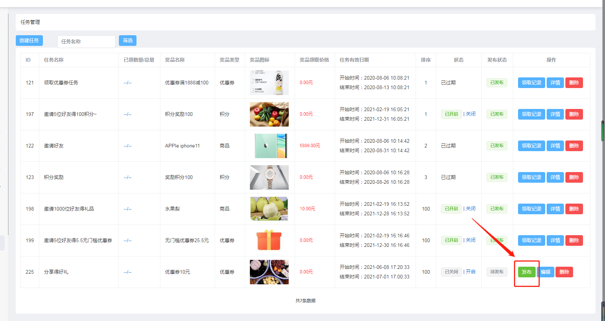This screenshot has height=321, width=605.
Task: Select the 10.00元 price cell
Action: (307, 209)
